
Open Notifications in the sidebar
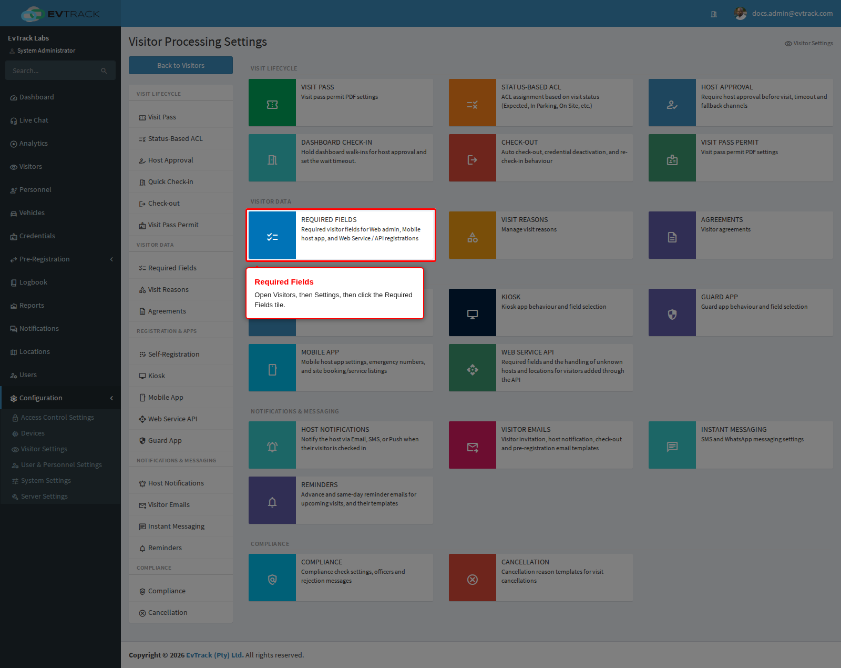tap(60, 329)
